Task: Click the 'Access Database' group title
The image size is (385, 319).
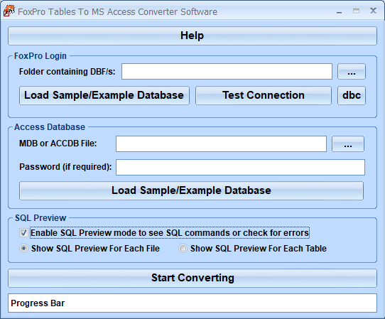Action: tap(50, 127)
